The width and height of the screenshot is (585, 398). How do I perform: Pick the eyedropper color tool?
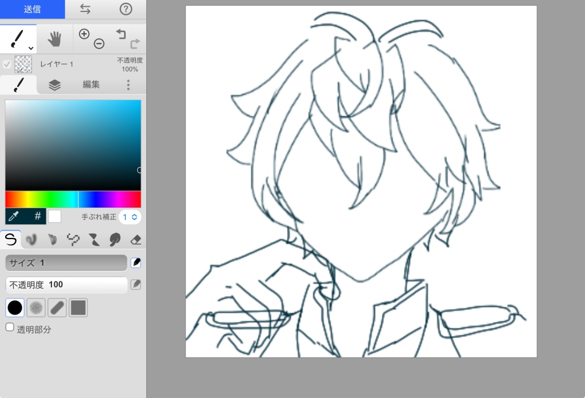click(x=14, y=216)
